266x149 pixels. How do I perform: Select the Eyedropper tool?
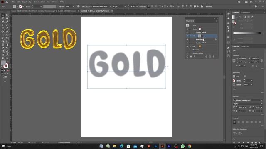tap(3, 48)
